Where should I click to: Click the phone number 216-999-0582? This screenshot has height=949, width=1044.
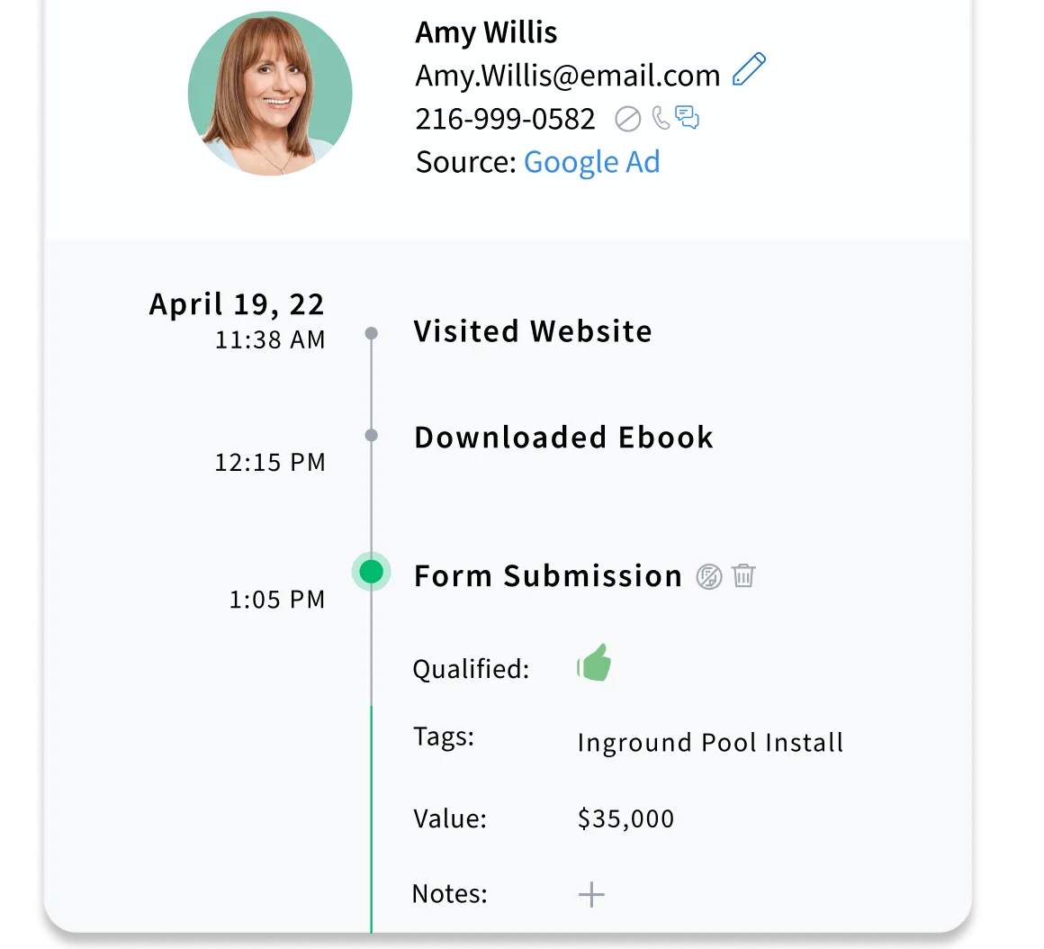click(x=506, y=119)
